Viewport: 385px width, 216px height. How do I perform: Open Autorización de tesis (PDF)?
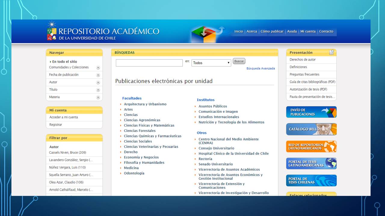[x=308, y=89]
